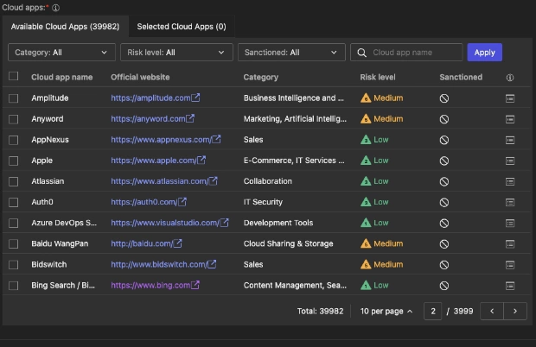This screenshot has height=347, width=536.
Task: Open the www.appnexus.com link
Action: [166, 140]
